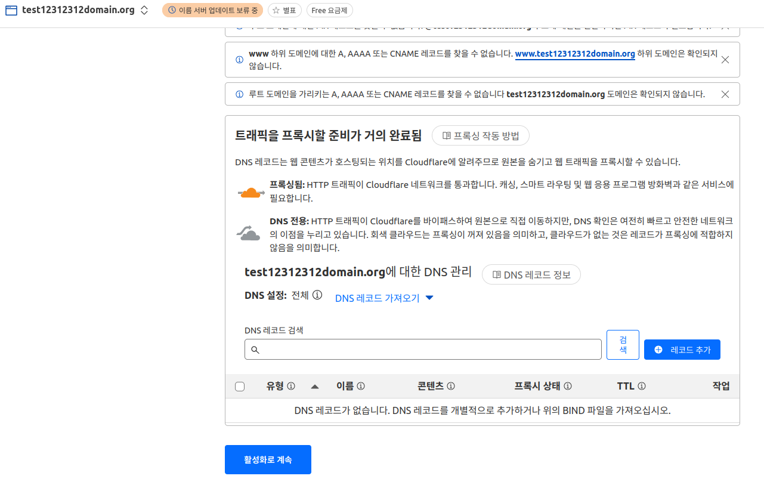Expand the DNS 레코드 가져오기 dropdown

pos(384,298)
